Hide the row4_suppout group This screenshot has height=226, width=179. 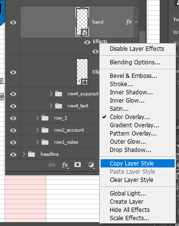click(13, 94)
